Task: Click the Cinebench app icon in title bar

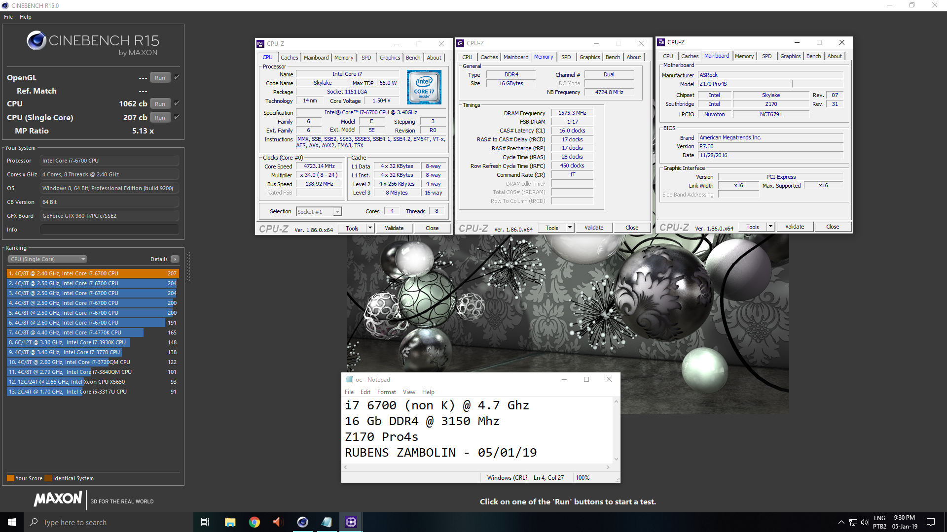Action: coord(5,5)
